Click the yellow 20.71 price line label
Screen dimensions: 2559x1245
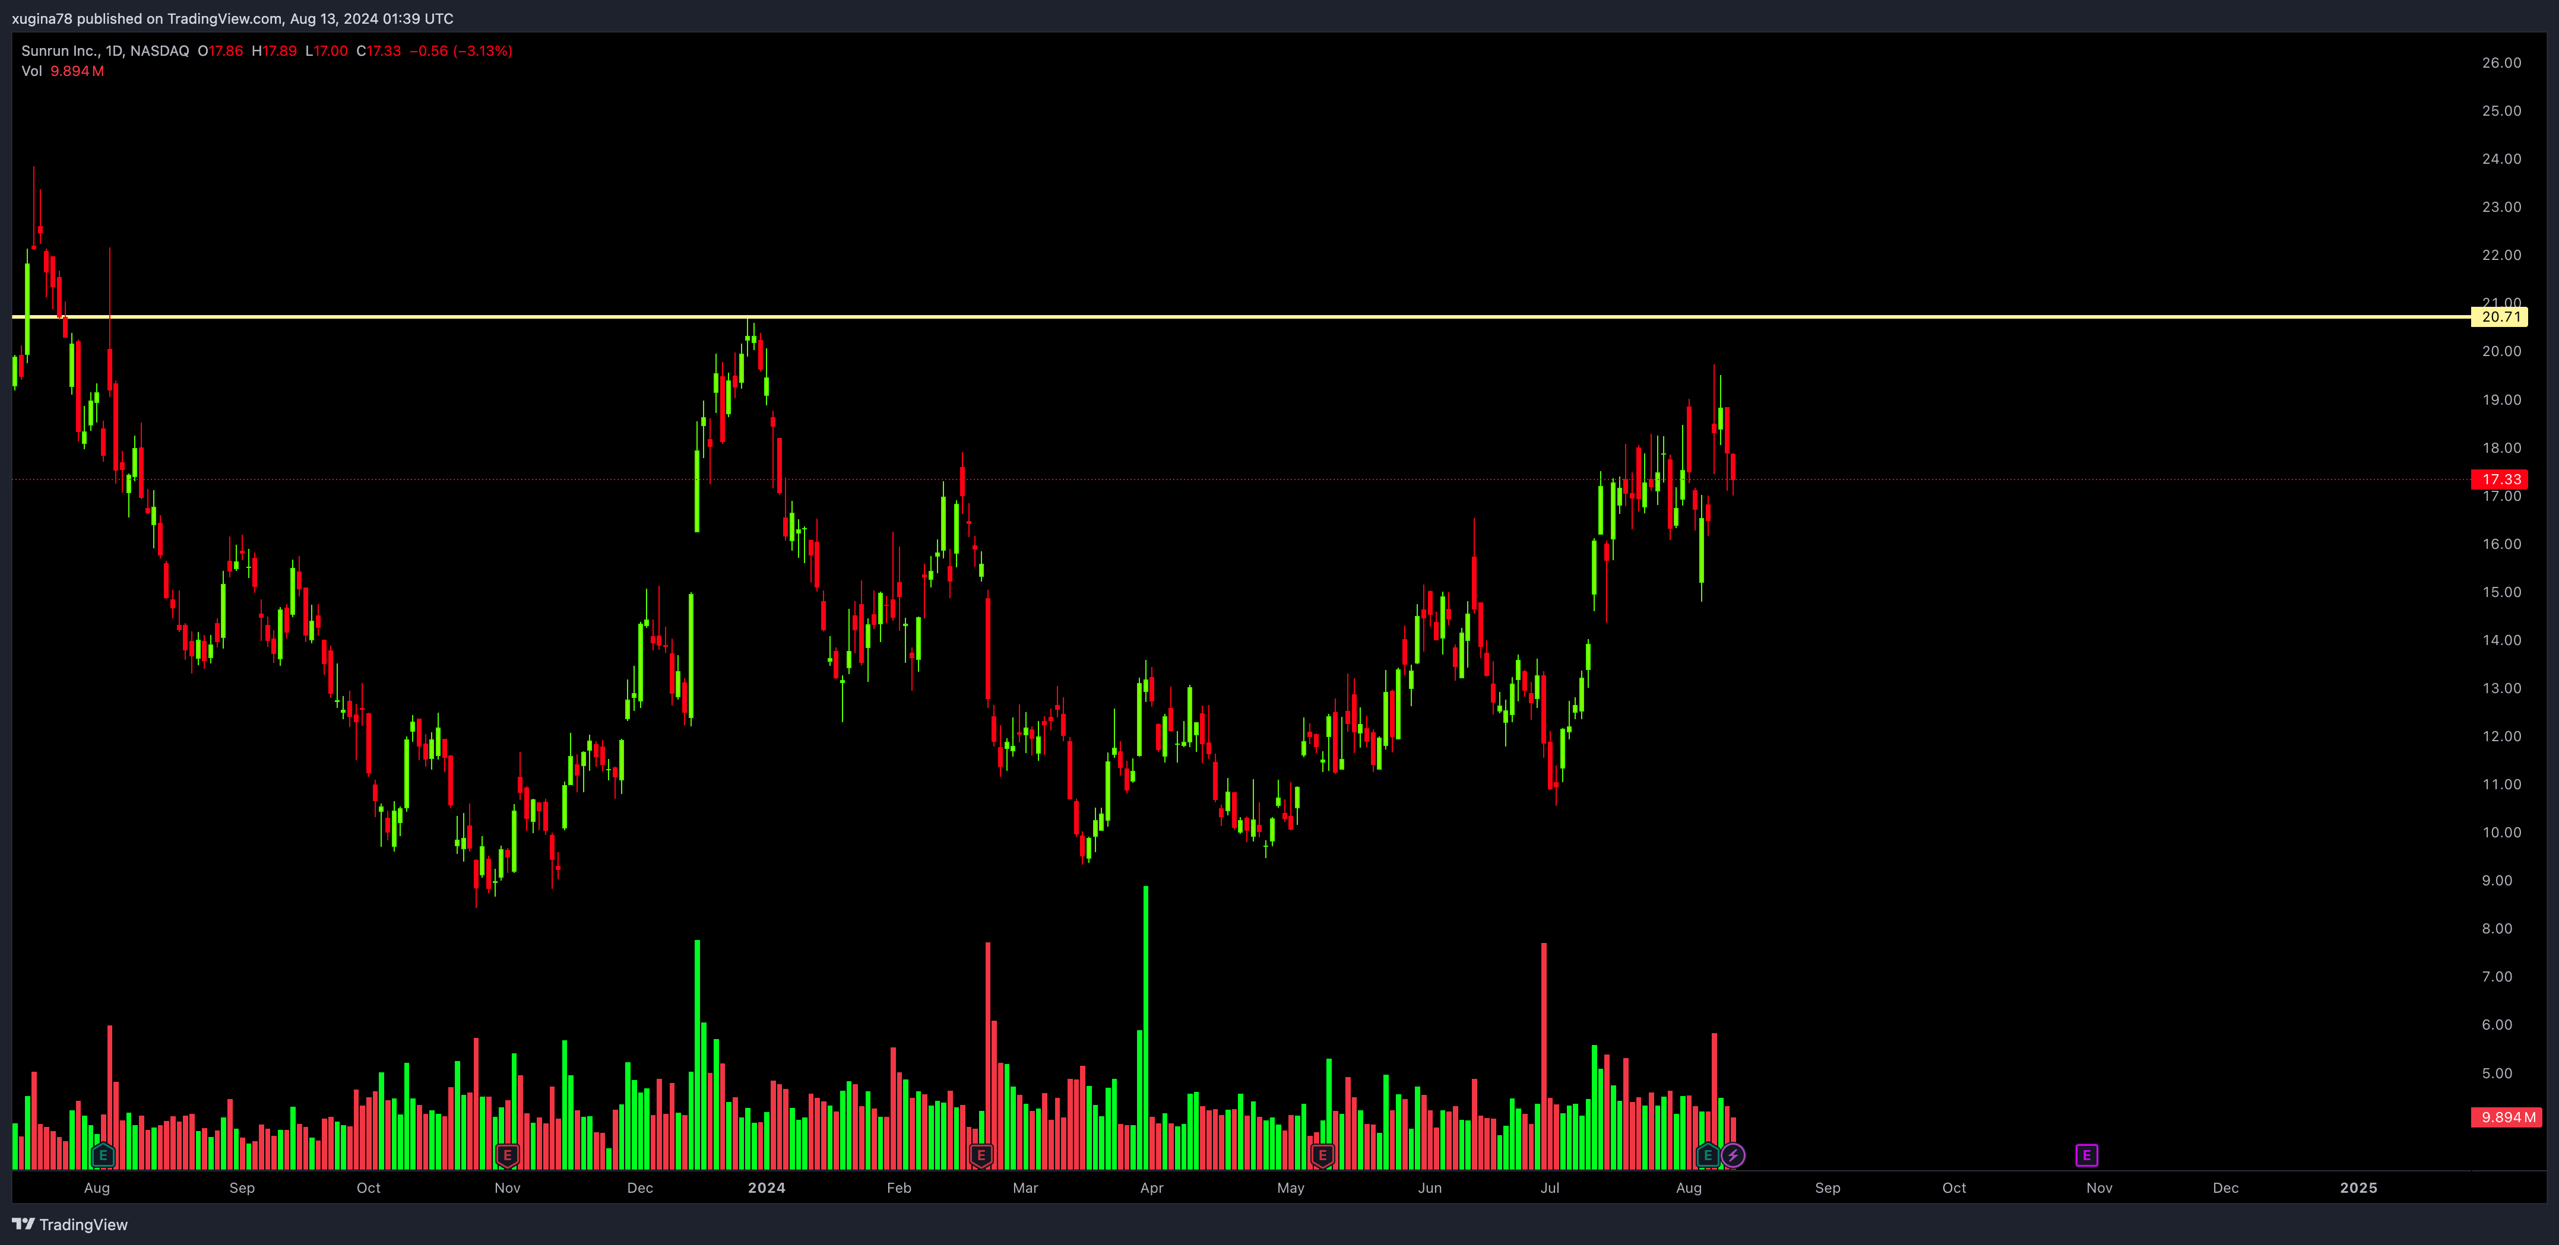pyautogui.click(x=2500, y=317)
